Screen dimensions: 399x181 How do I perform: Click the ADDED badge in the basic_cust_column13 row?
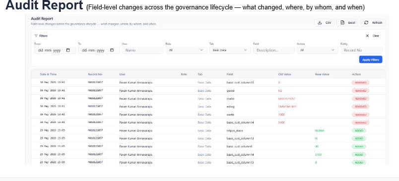(x=359, y=138)
